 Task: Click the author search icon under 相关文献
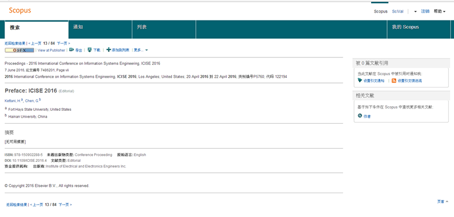(360, 115)
